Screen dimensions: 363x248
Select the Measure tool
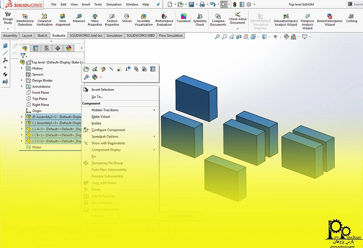pyautogui.click(x=79, y=18)
